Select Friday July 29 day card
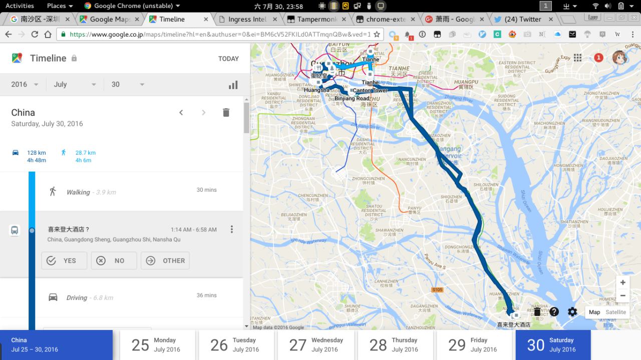This screenshot has width=641, height=360. click(x=474, y=345)
